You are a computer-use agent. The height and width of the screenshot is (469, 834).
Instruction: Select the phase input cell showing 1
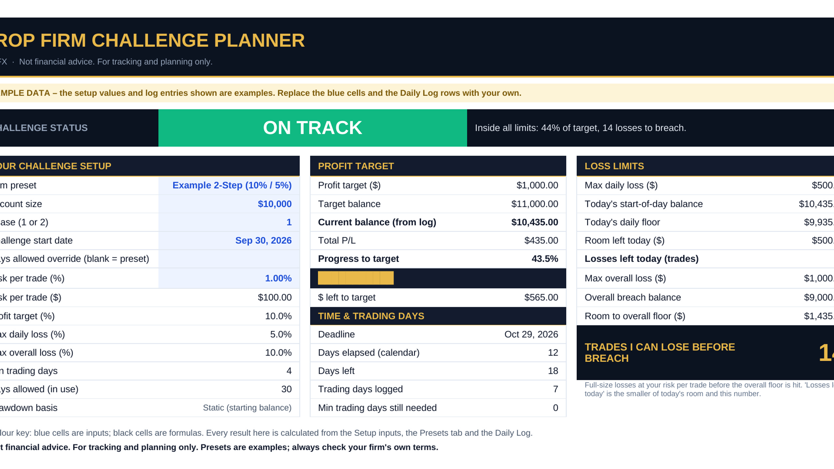229,222
